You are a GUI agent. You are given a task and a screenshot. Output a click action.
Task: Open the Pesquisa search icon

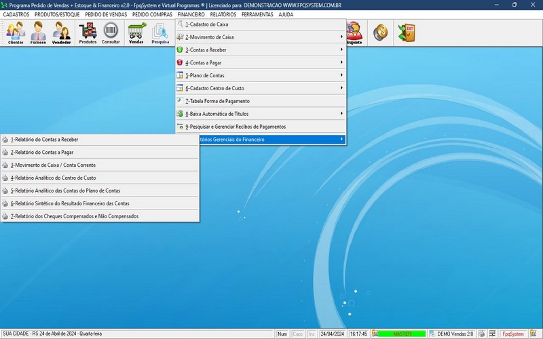pos(160,33)
